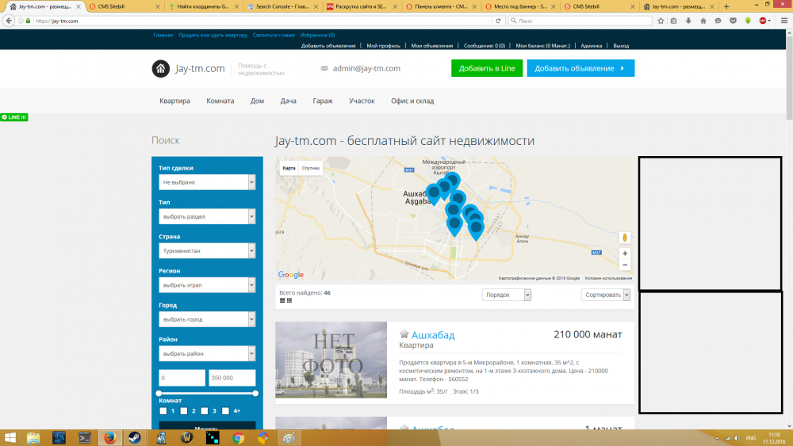
Task: Open the Adblock Plus ABP icon
Action: coord(763,21)
